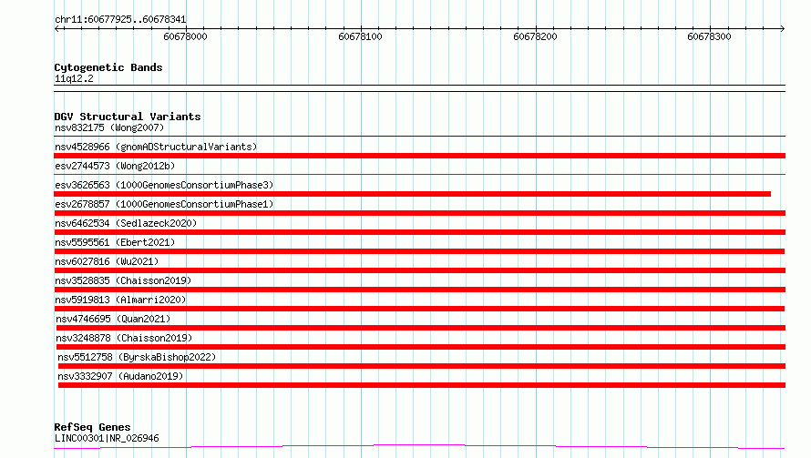Screen dimensions: 811x458
Task: Open variant nsv5919813 (Almarri2020) label
Action: coord(120,300)
